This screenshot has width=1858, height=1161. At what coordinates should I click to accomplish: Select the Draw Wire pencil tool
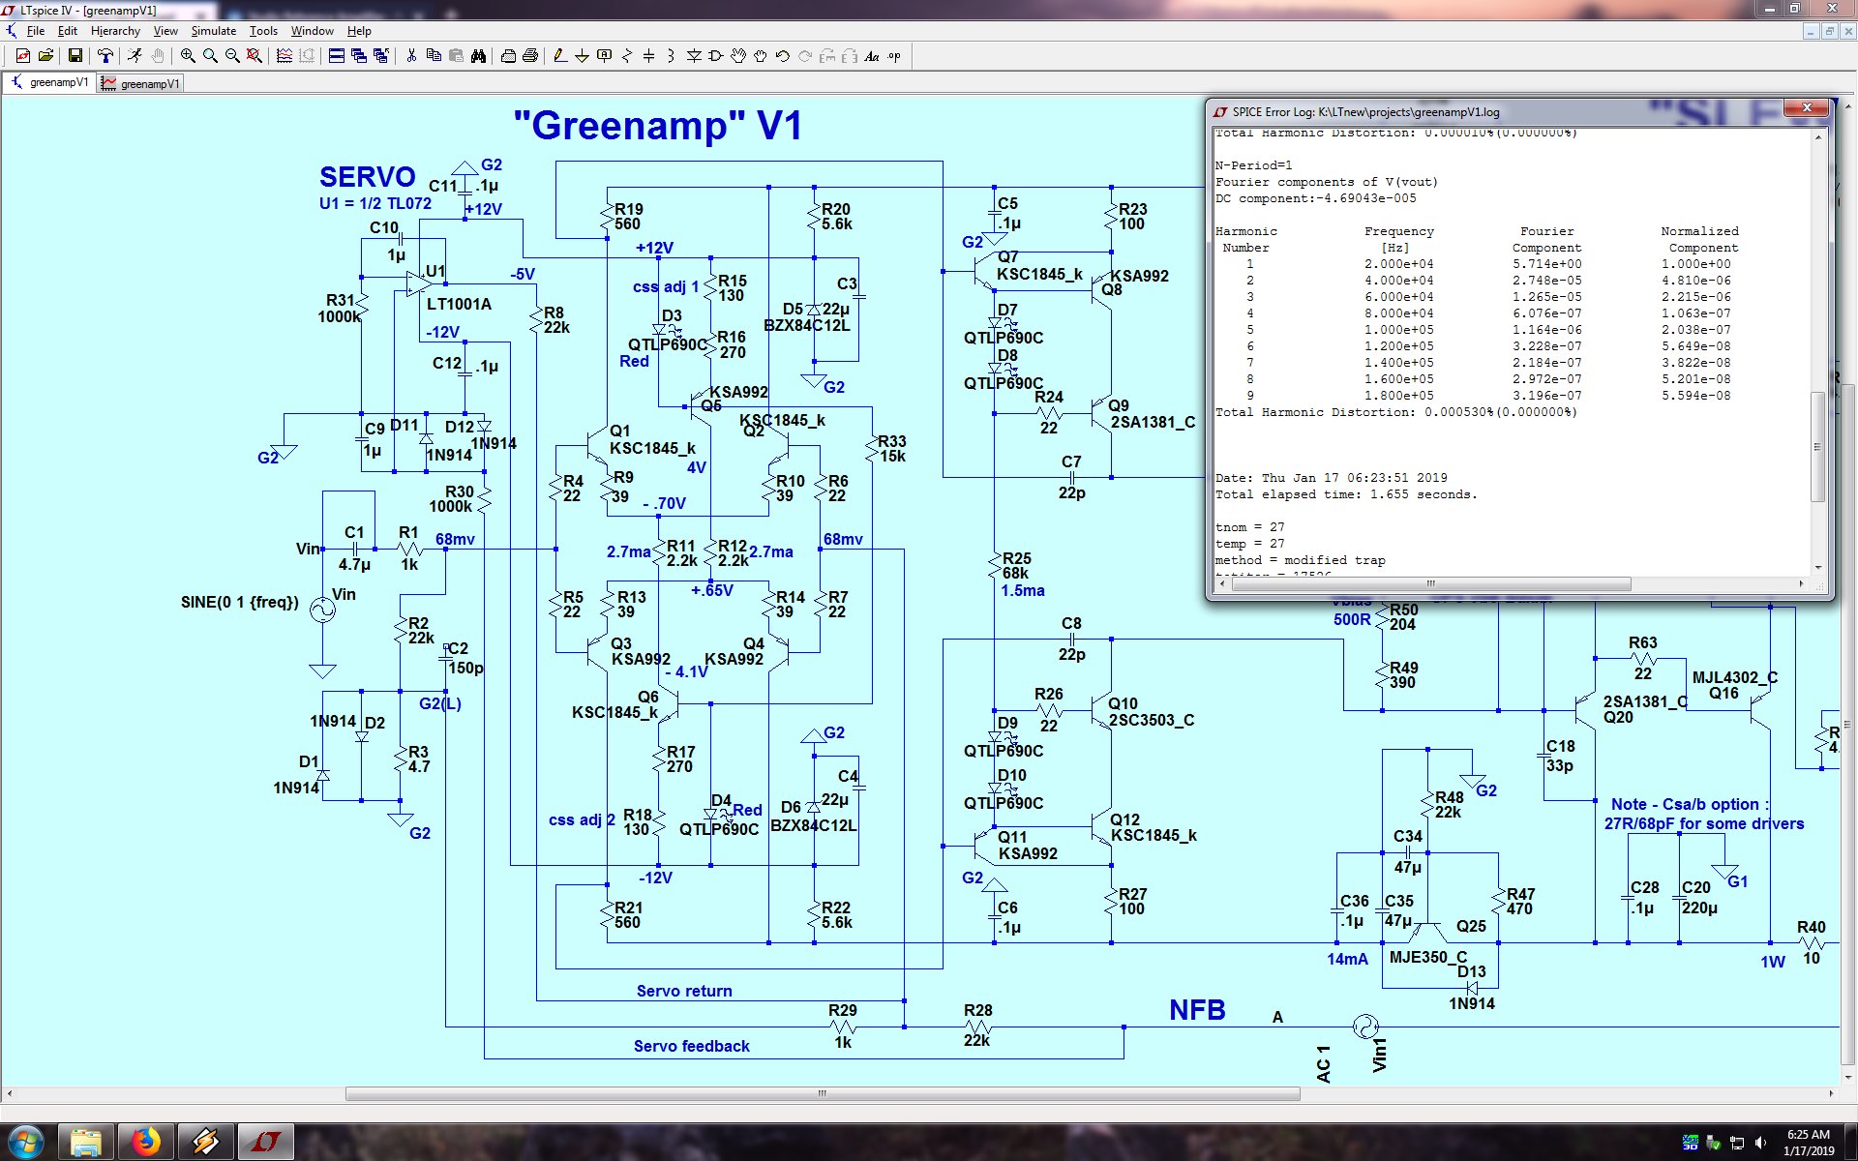tap(560, 56)
